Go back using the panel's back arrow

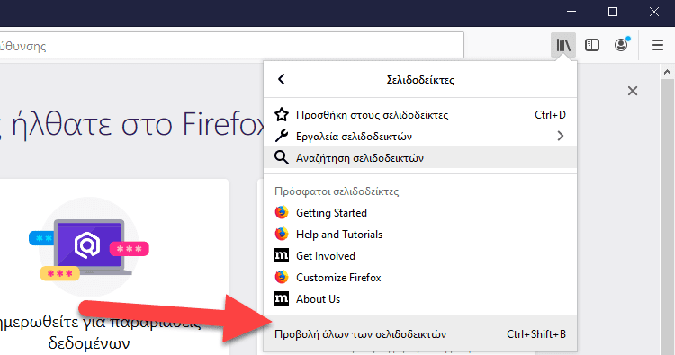tap(282, 79)
